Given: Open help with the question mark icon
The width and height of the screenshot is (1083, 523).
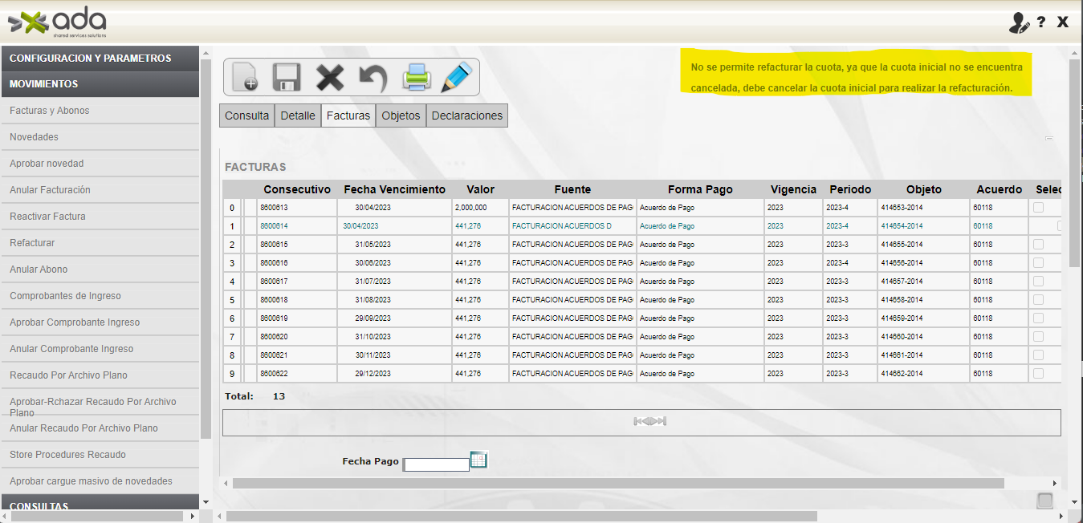Looking at the screenshot, I should pyautogui.click(x=1041, y=22).
